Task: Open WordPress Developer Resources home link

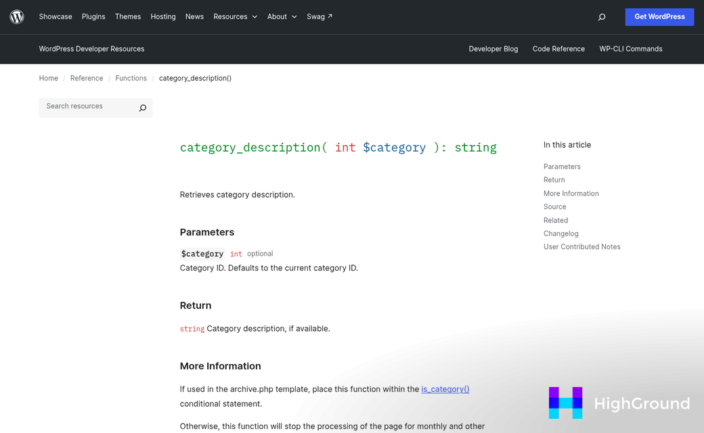Action: pyautogui.click(x=91, y=49)
